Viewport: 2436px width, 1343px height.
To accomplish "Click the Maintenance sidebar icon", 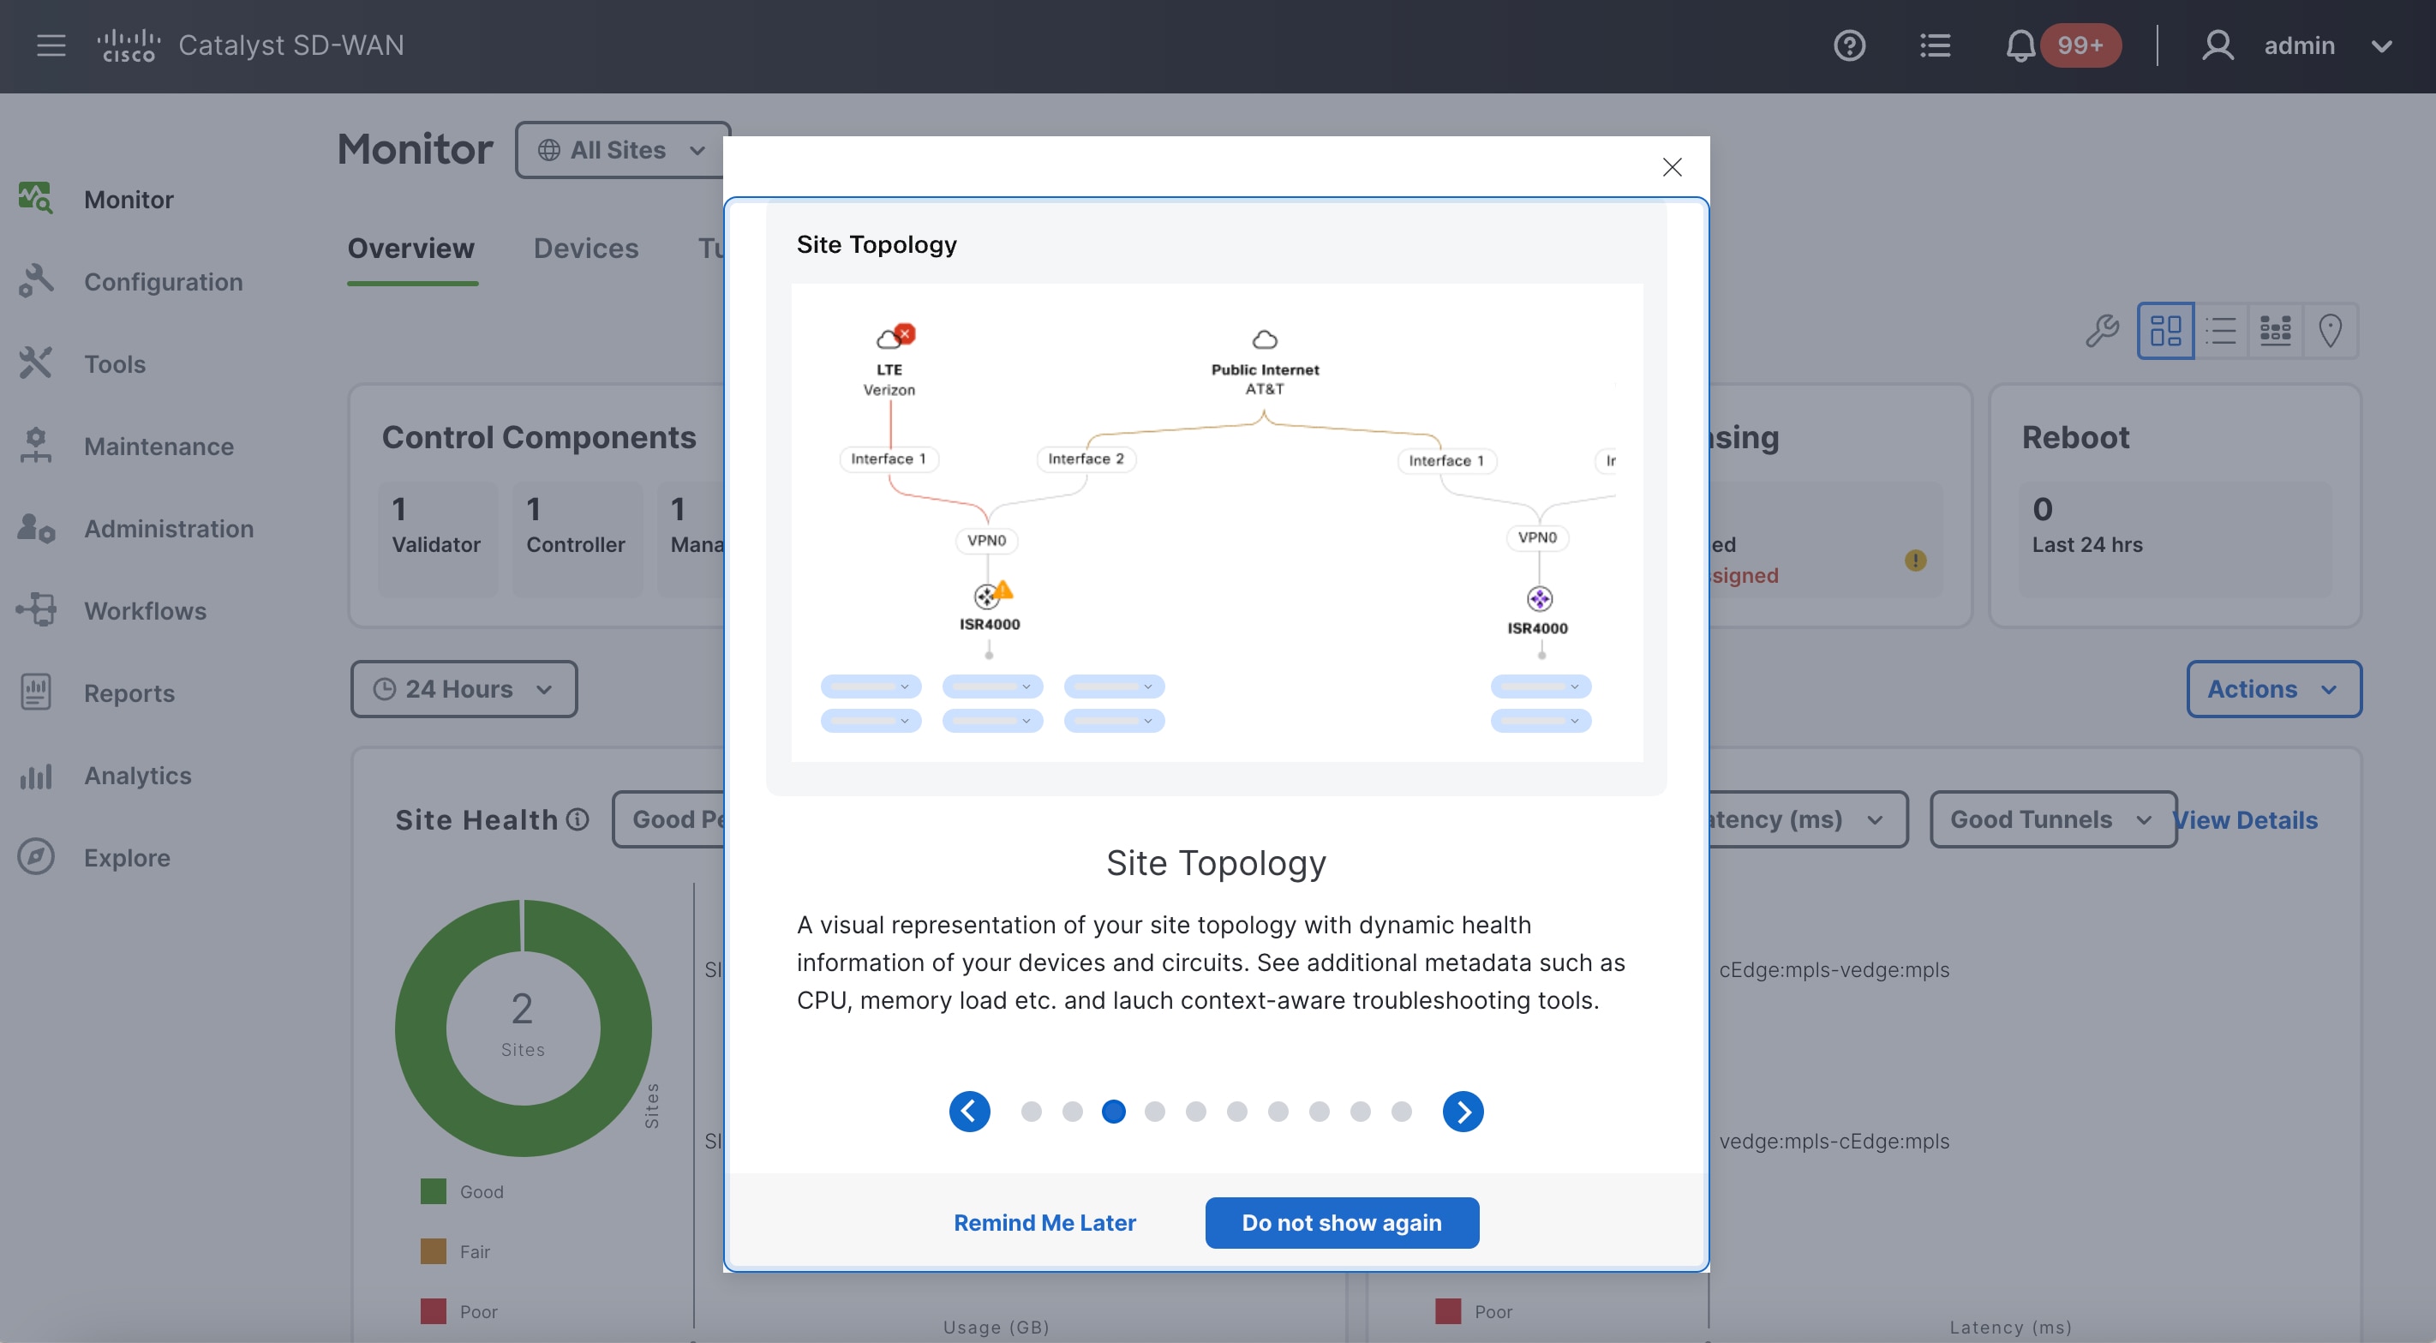I will click(36, 446).
